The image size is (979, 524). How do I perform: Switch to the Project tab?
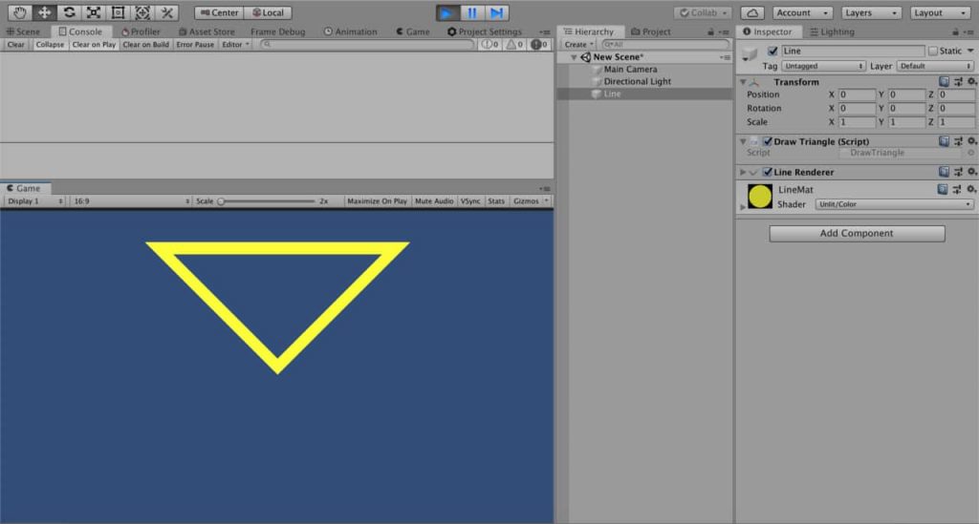(x=650, y=31)
